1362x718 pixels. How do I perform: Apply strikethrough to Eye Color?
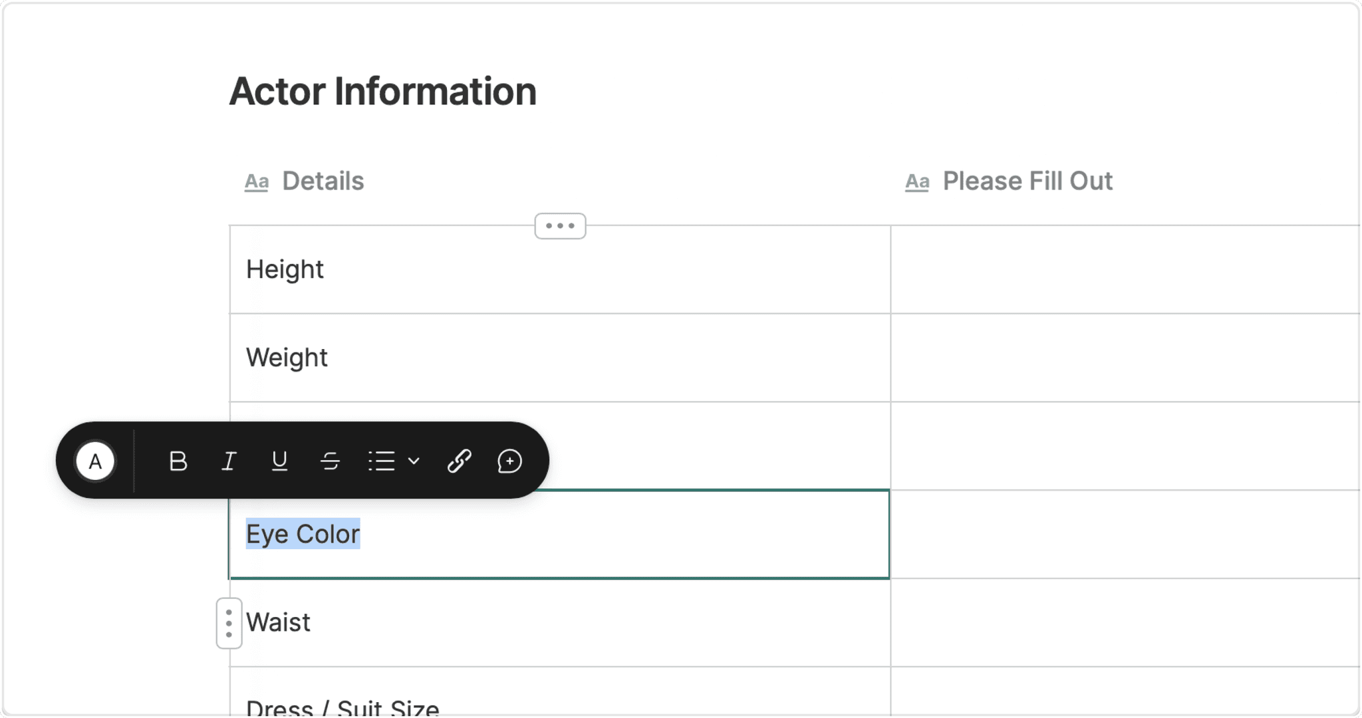(x=331, y=461)
